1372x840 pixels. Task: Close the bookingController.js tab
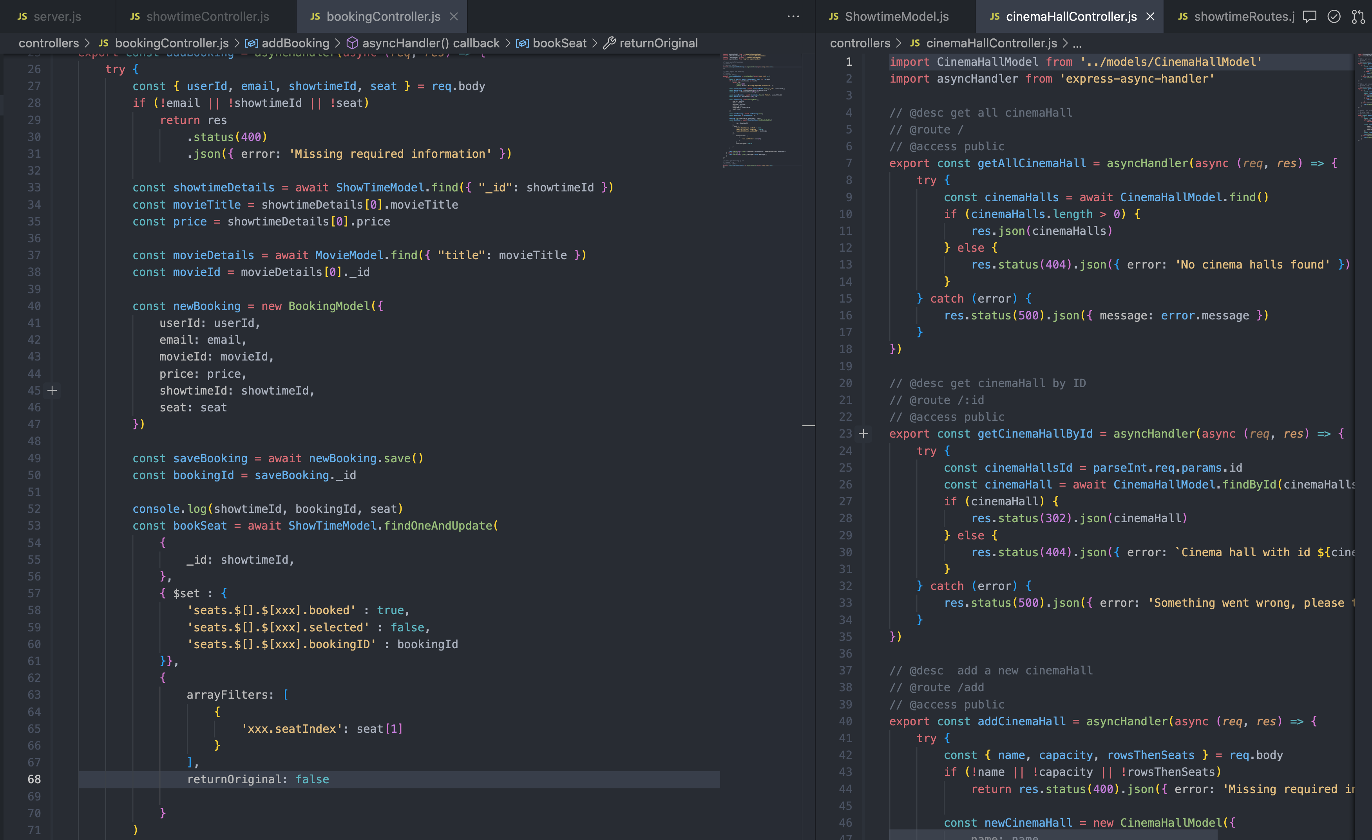pos(454,17)
